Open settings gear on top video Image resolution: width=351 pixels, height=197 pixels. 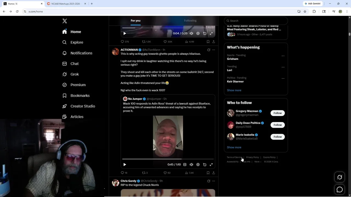198,33
